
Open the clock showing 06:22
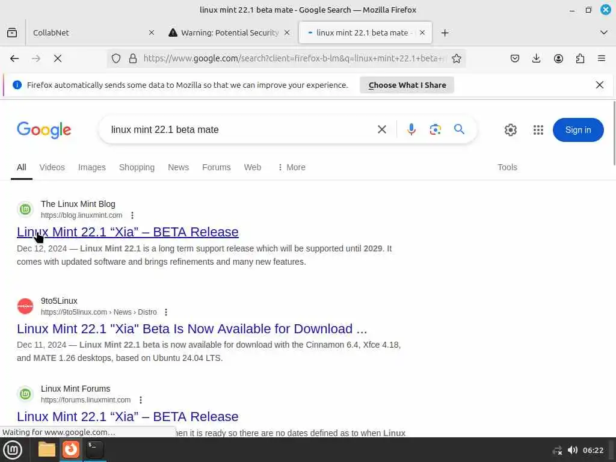point(593,450)
